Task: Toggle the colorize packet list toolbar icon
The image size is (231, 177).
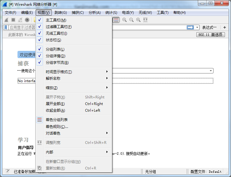Action: (x=116, y=20)
